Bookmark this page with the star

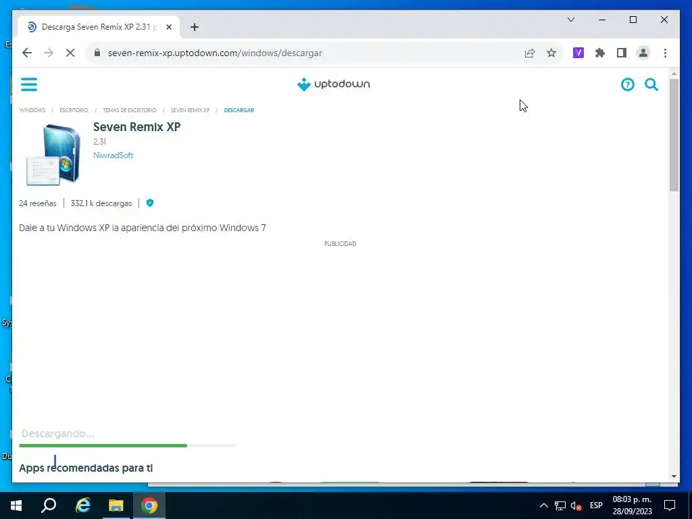tap(551, 53)
